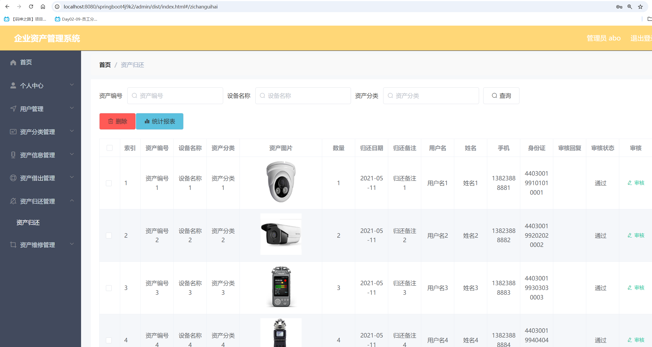This screenshot has width=652, height=347.
Task: Click the dome camera product thumbnail
Action: [x=281, y=182]
